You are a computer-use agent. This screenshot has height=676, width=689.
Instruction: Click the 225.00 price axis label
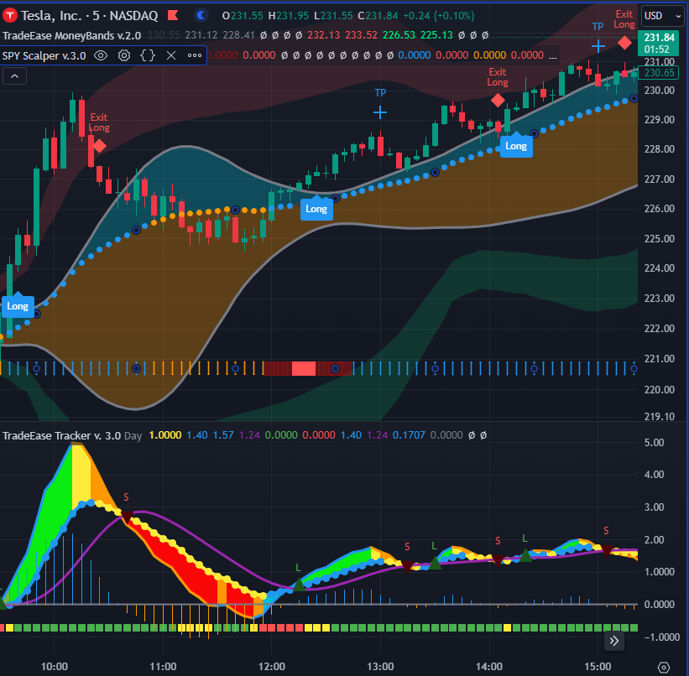click(x=659, y=239)
